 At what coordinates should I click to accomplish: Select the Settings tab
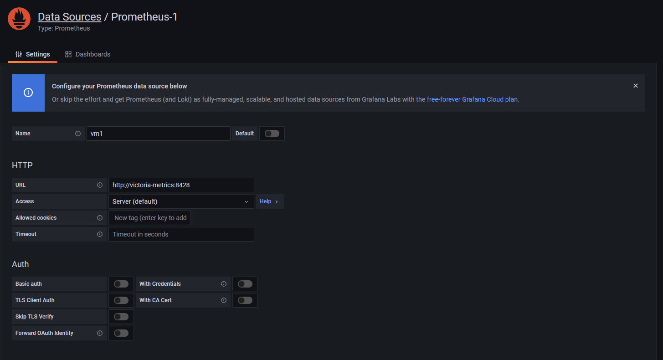point(33,54)
